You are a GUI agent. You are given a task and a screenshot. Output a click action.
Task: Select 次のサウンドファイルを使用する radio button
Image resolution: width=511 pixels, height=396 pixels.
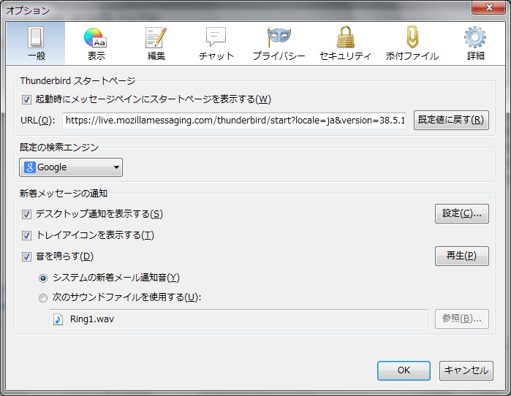pyautogui.click(x=43, y=297)
